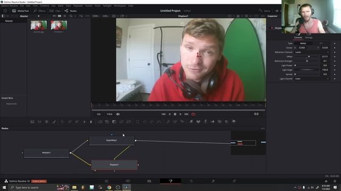Select the DepthMap1 node
341x191 pixels.
(111, 141)
